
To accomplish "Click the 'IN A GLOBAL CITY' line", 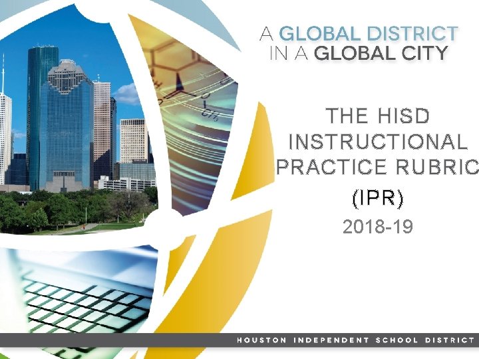I will point(359,53).
